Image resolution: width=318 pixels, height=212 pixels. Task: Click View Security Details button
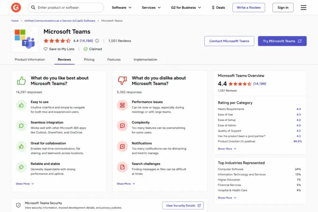coord(183,205)
